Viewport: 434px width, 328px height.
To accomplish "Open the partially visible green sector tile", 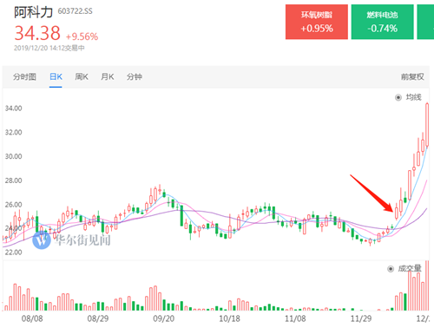I will (x=425, y=22).
